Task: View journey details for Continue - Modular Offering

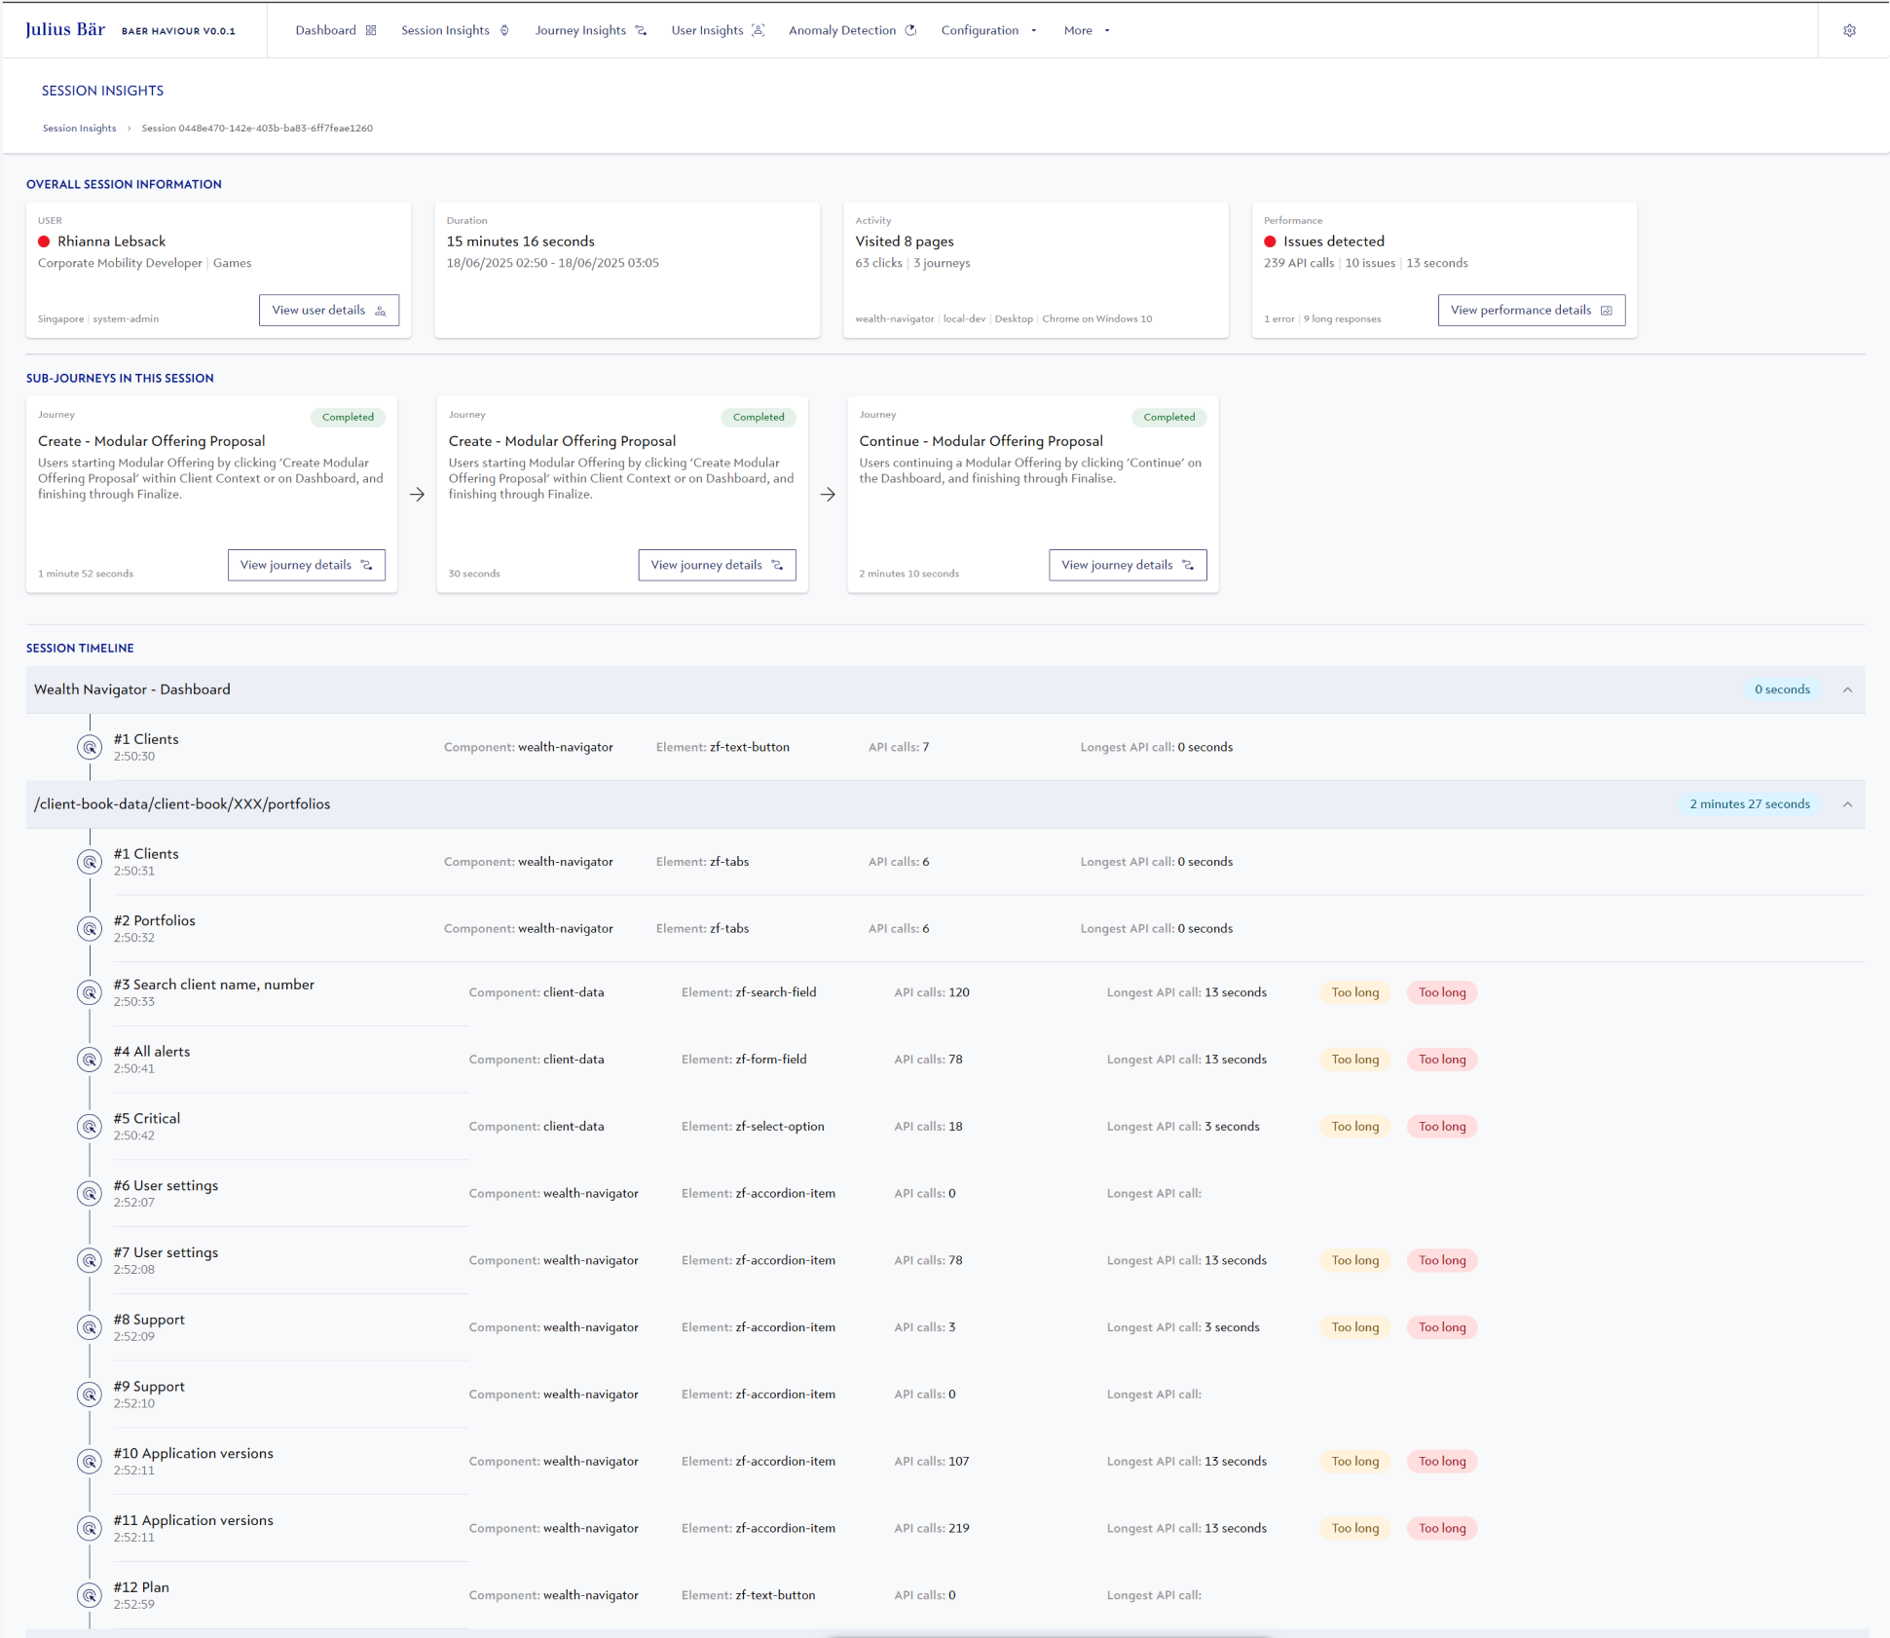Action: point(1128,565)
